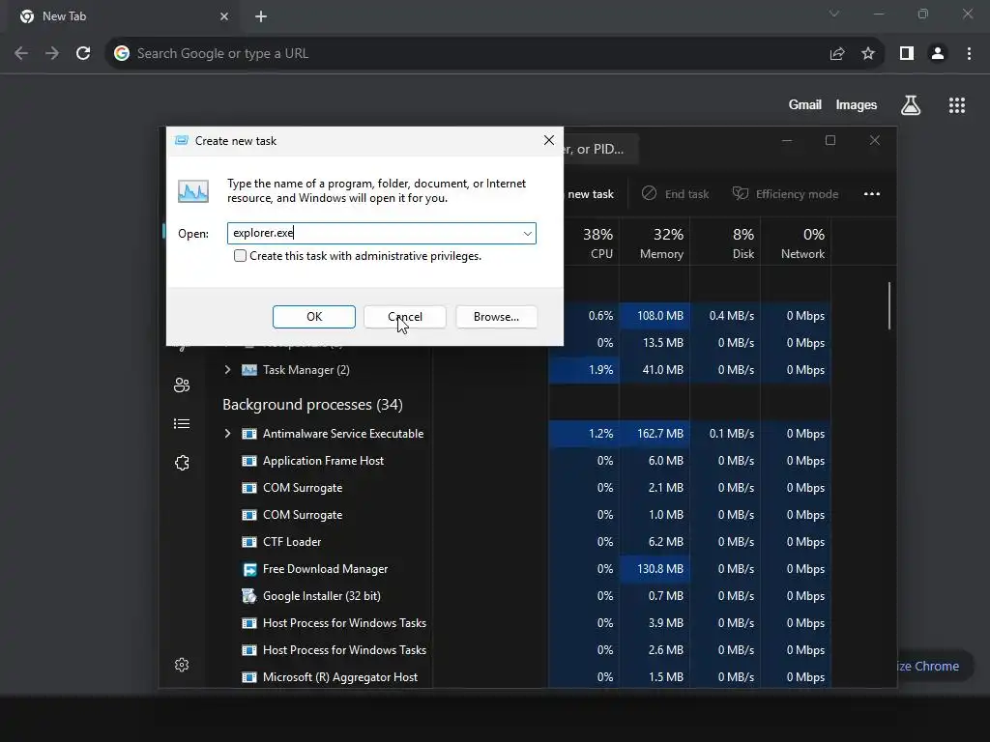Expand the Antimalware Service Executable row
This screenshot has width=990, height=742.
pyautogui.click(x=228, y=434)
